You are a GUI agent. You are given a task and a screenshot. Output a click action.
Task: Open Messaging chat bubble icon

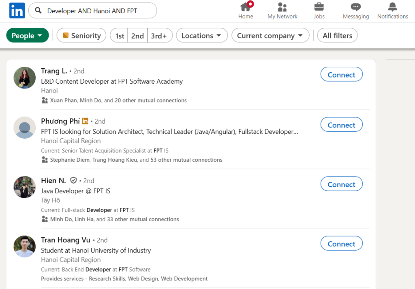[x=355, y=7]
